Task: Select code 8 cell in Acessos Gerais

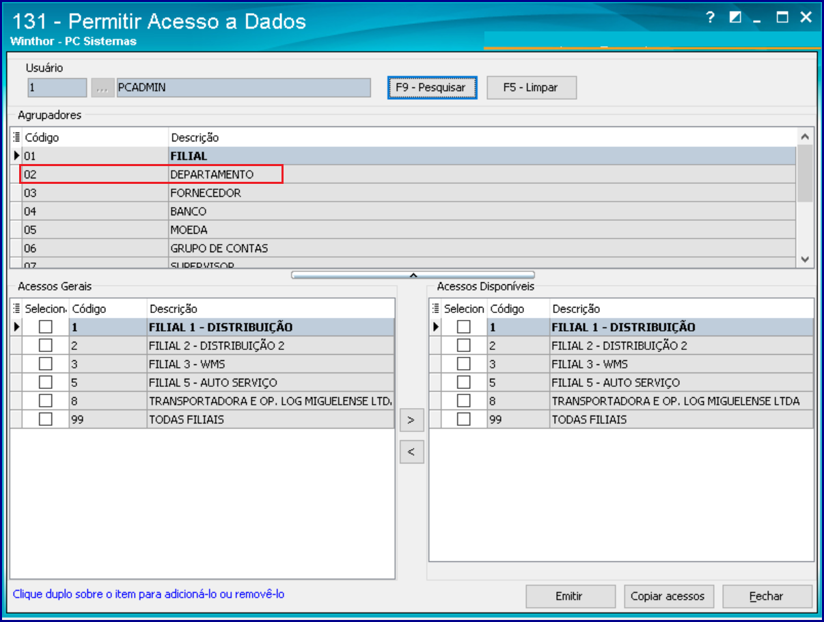Action: (x=108, y=401)
